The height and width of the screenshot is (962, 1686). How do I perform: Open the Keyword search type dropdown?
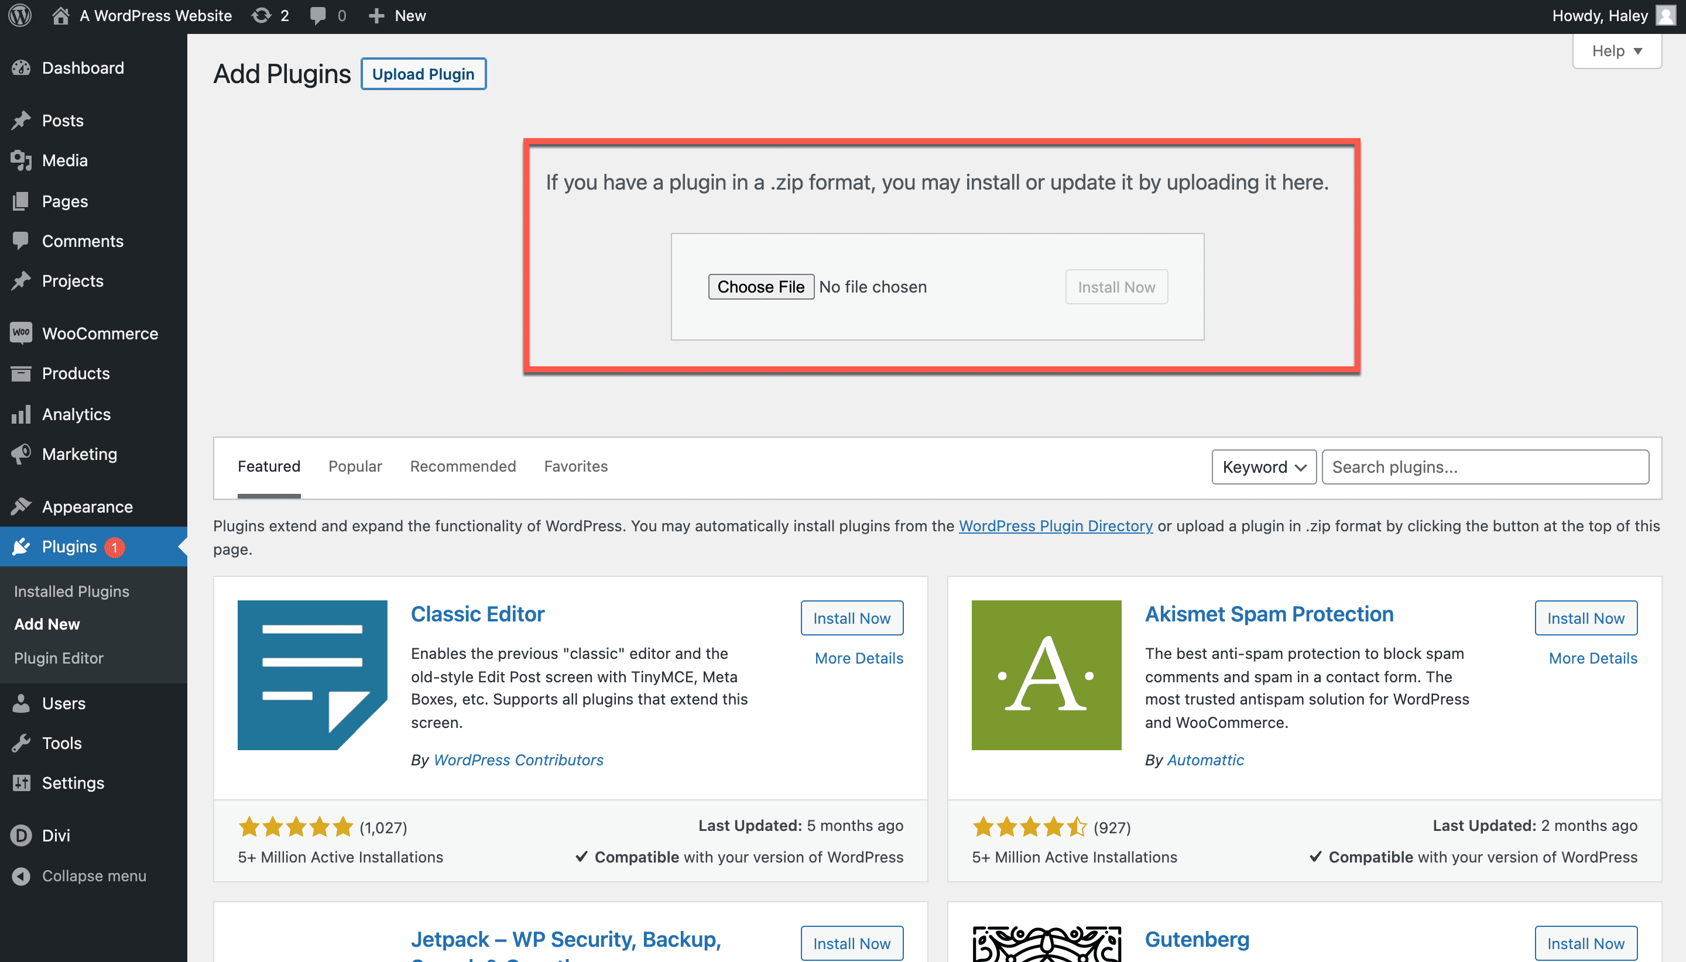(1263, 467)
